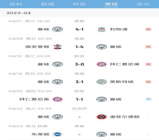The image size is (159, 140).
Task: Open team name 布莱顿
Action: [40, 134]
